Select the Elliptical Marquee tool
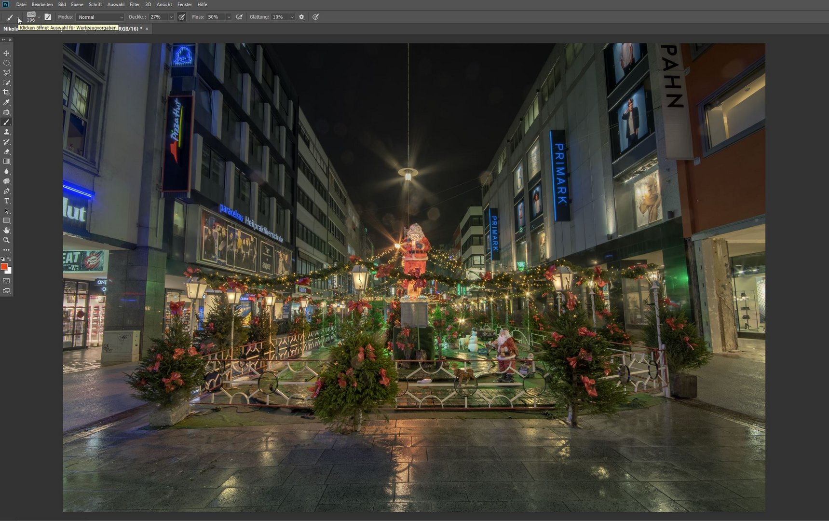This screenshot has width=829, height=521. coord(6,63)
